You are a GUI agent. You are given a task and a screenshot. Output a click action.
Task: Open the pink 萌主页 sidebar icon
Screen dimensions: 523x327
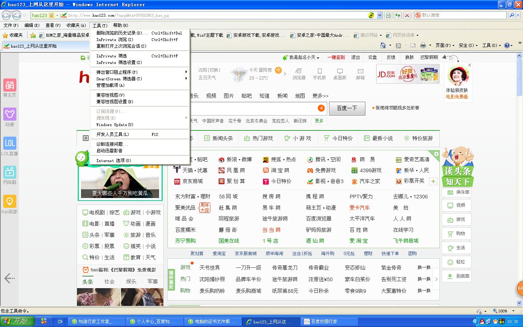coord(10,85)
